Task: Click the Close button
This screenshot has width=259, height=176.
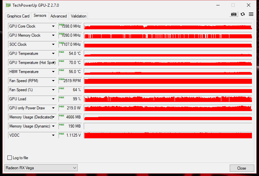Action: click(x=242, y=168)
